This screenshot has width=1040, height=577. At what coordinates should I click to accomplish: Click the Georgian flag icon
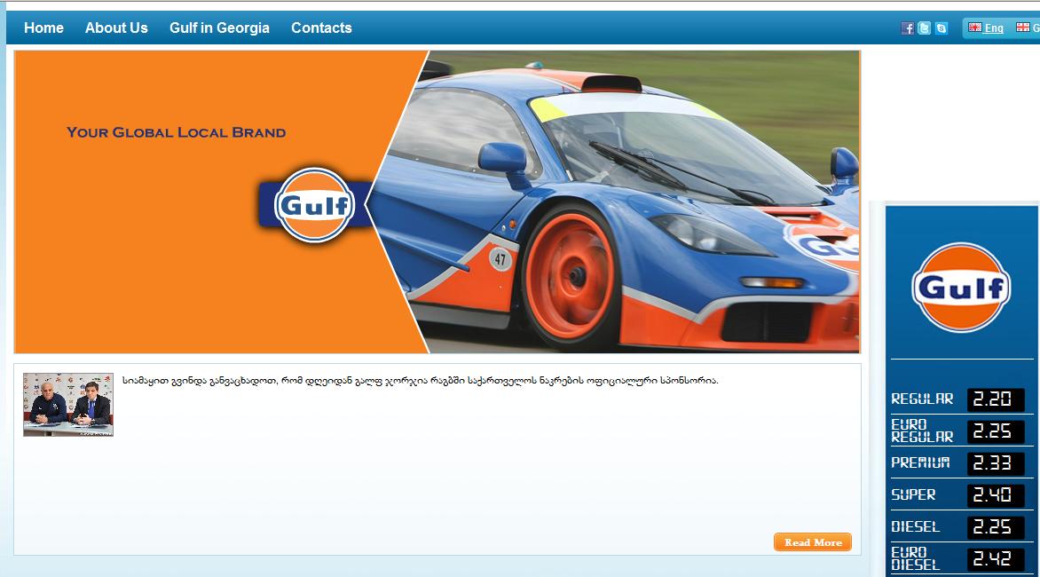(x=1023, y=28)
